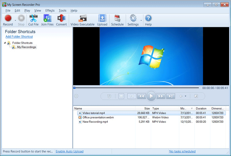This screenshot has height=156, width=231.
Task: Click the Upload toolbar icon
Action: tap(102, 20)
